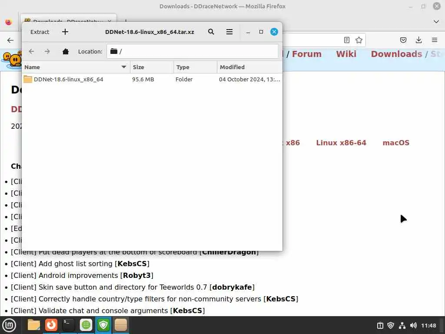
Task: Go to archive home location
Action: coord(66,51)
